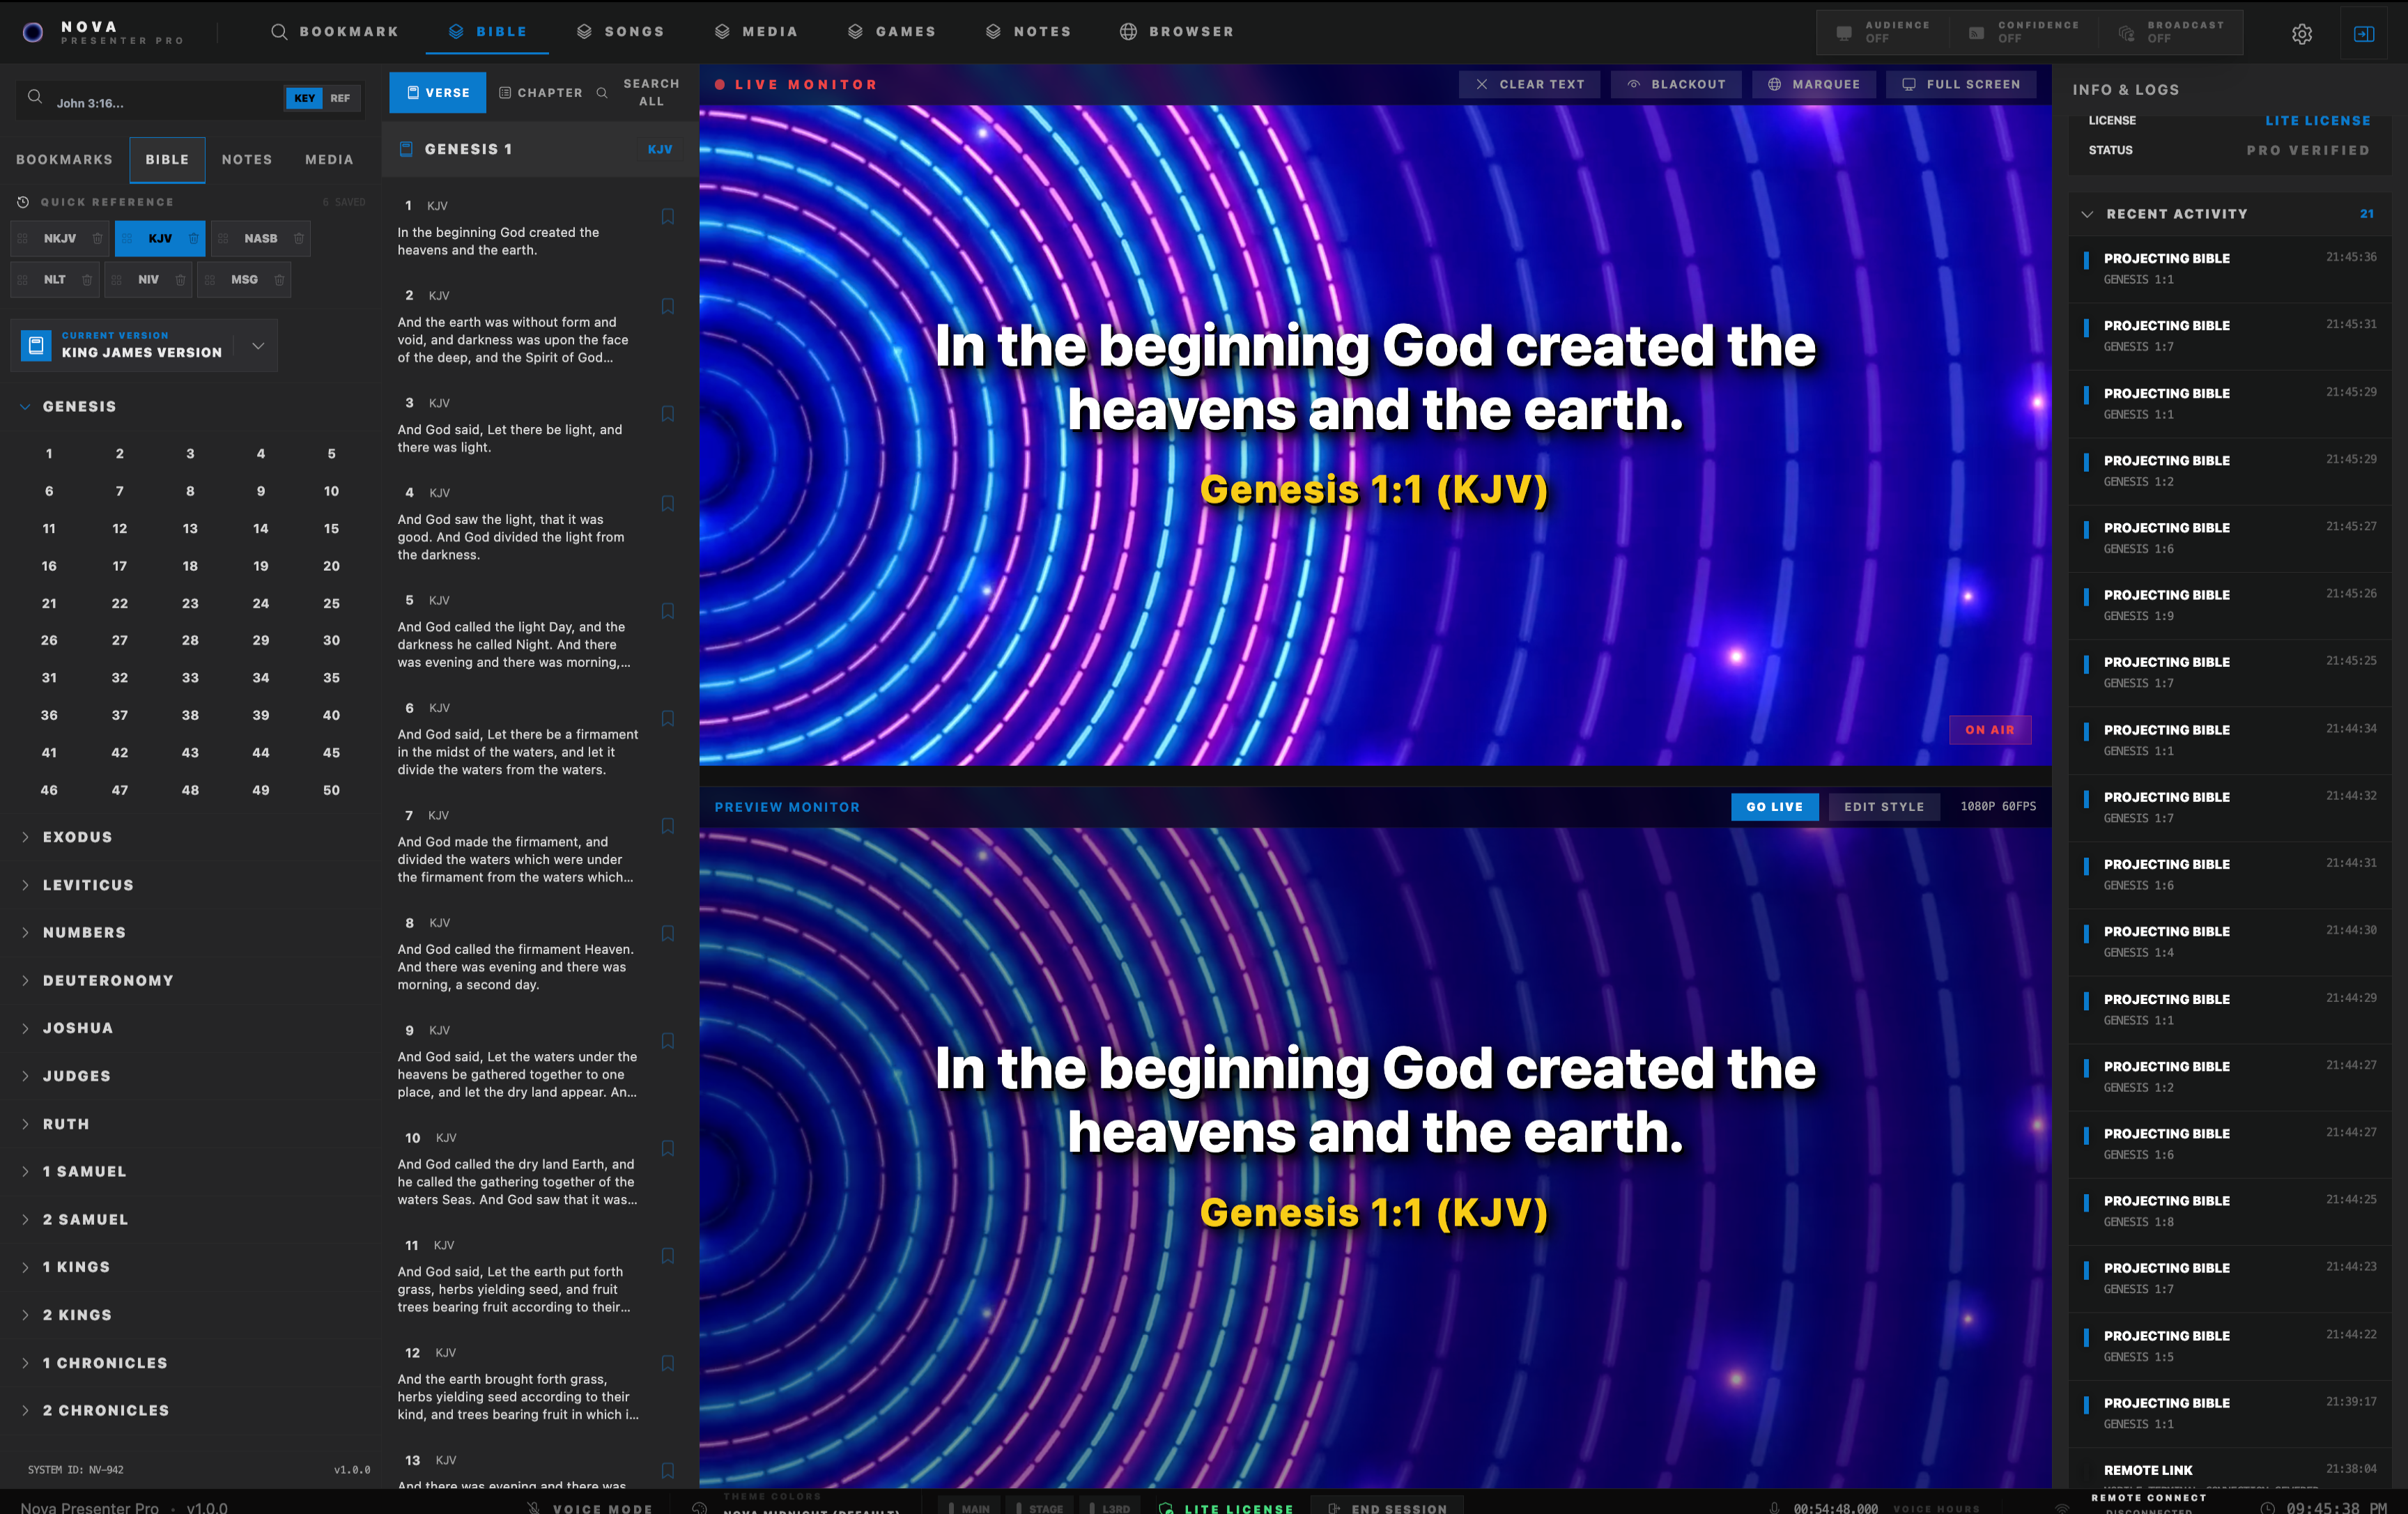Click the Clear Text button
Viewport: 2408px width, 1514px height.
click(x=1530, y=85)
